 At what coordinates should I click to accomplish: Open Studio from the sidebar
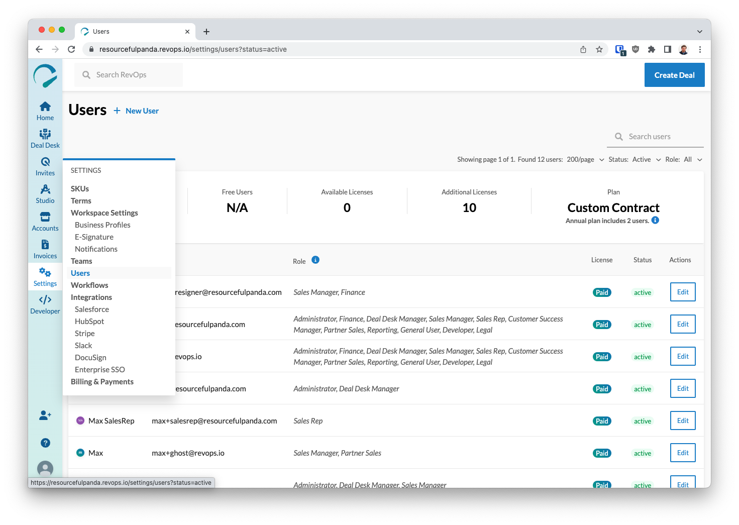tap(45, 194)
